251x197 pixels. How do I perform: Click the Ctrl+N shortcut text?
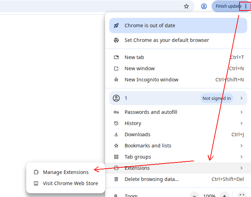[236, 68]
